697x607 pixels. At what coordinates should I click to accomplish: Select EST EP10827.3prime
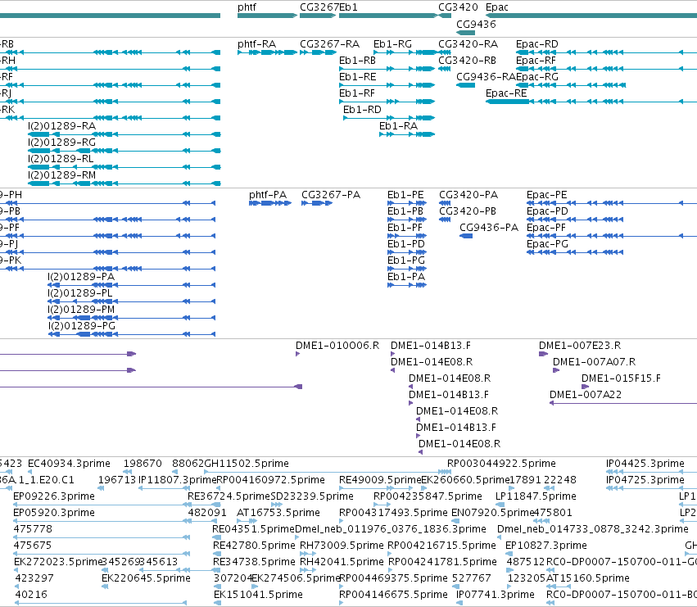(x=545, y=546)
